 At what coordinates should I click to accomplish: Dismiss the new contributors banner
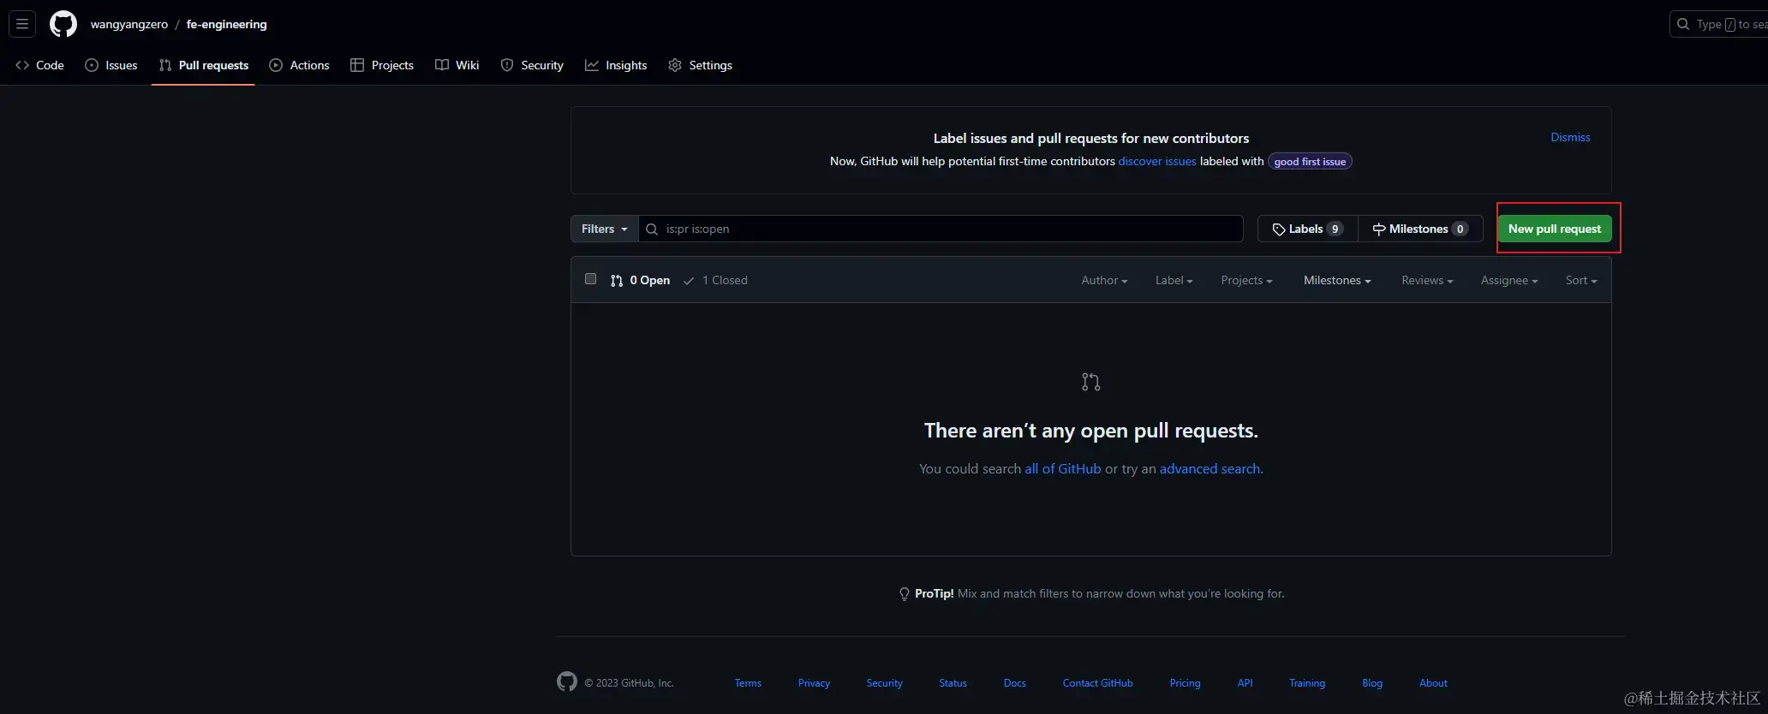pyautogui.click(x=1570, y=137)
